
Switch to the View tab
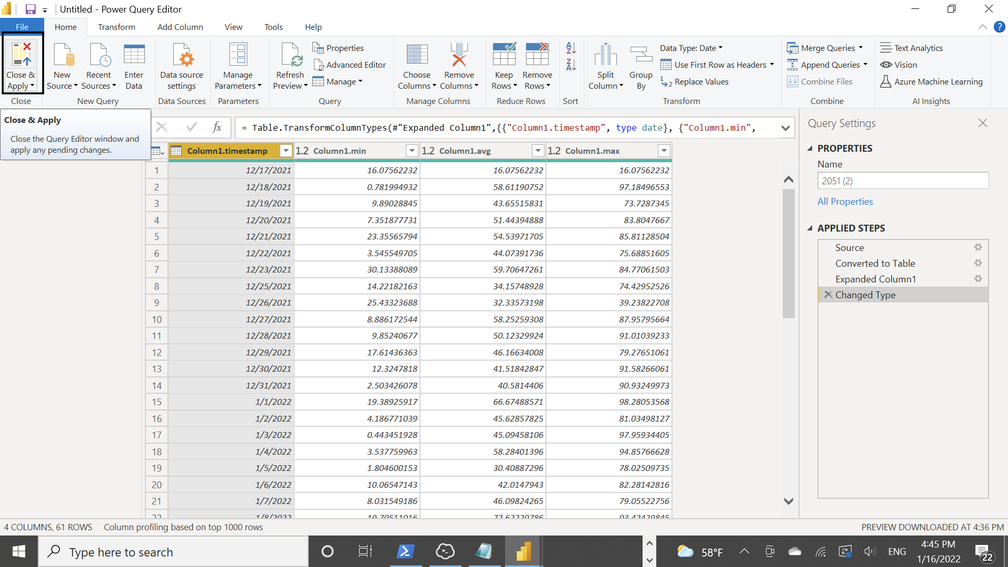(x=234, y=27)
